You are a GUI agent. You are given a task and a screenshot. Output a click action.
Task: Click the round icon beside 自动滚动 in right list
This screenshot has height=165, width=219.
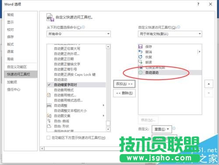pyautogui.click(x=140, y=73)
